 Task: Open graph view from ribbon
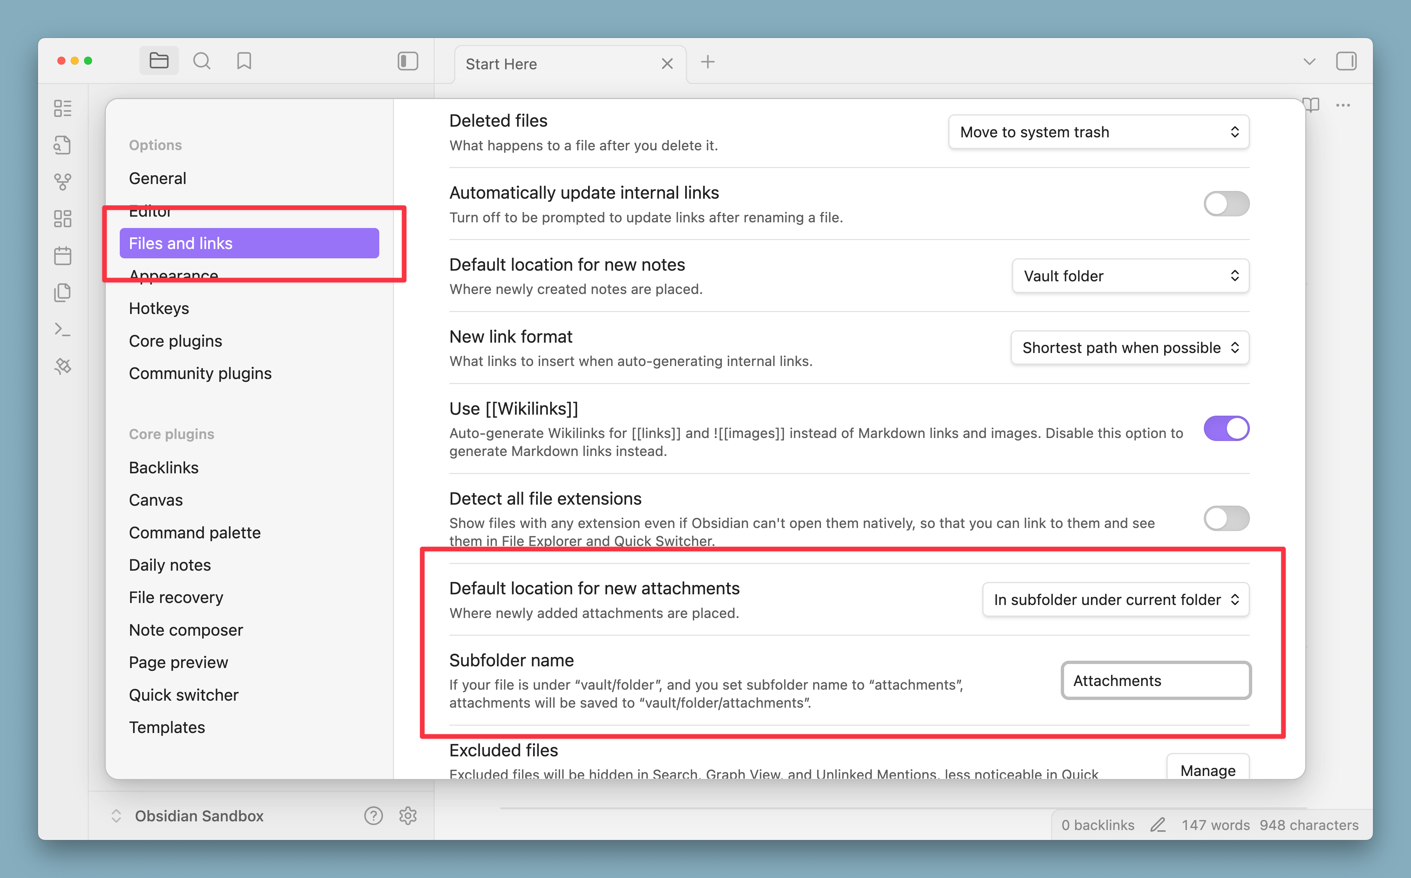click(x=63, y=182)
